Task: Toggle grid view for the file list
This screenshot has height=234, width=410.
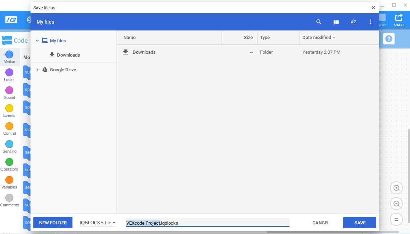Action: pos(336,22)
